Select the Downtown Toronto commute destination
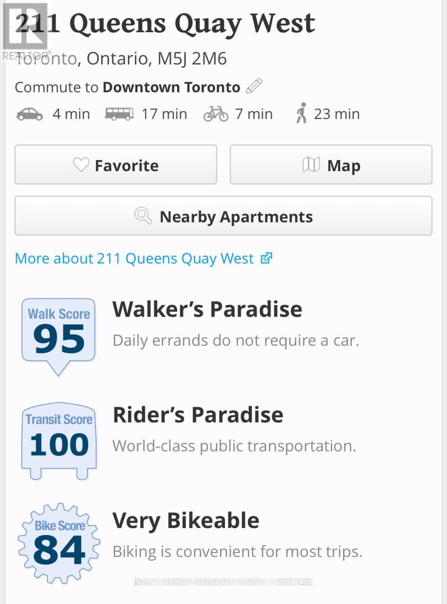 pyautogui.click(x=171, y=87)
